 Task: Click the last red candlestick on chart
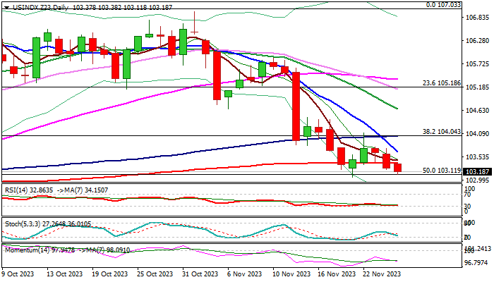[x=398, y=168]
